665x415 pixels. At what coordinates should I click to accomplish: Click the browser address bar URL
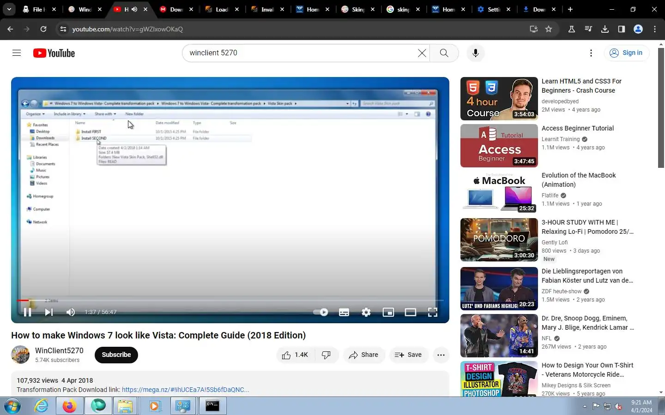127,29
